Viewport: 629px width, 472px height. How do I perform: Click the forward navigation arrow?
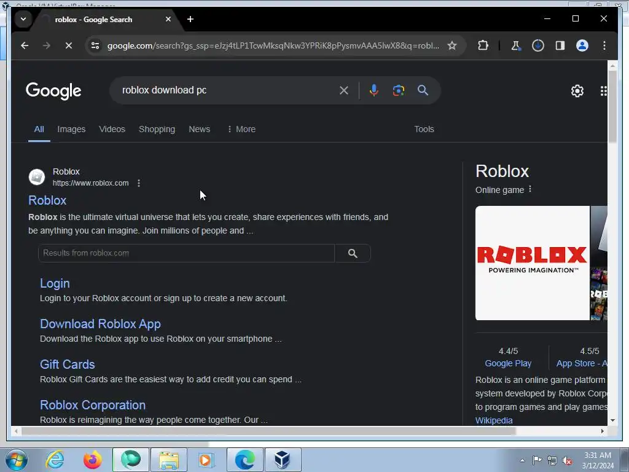pyautogui.click(x=47, y=45)
